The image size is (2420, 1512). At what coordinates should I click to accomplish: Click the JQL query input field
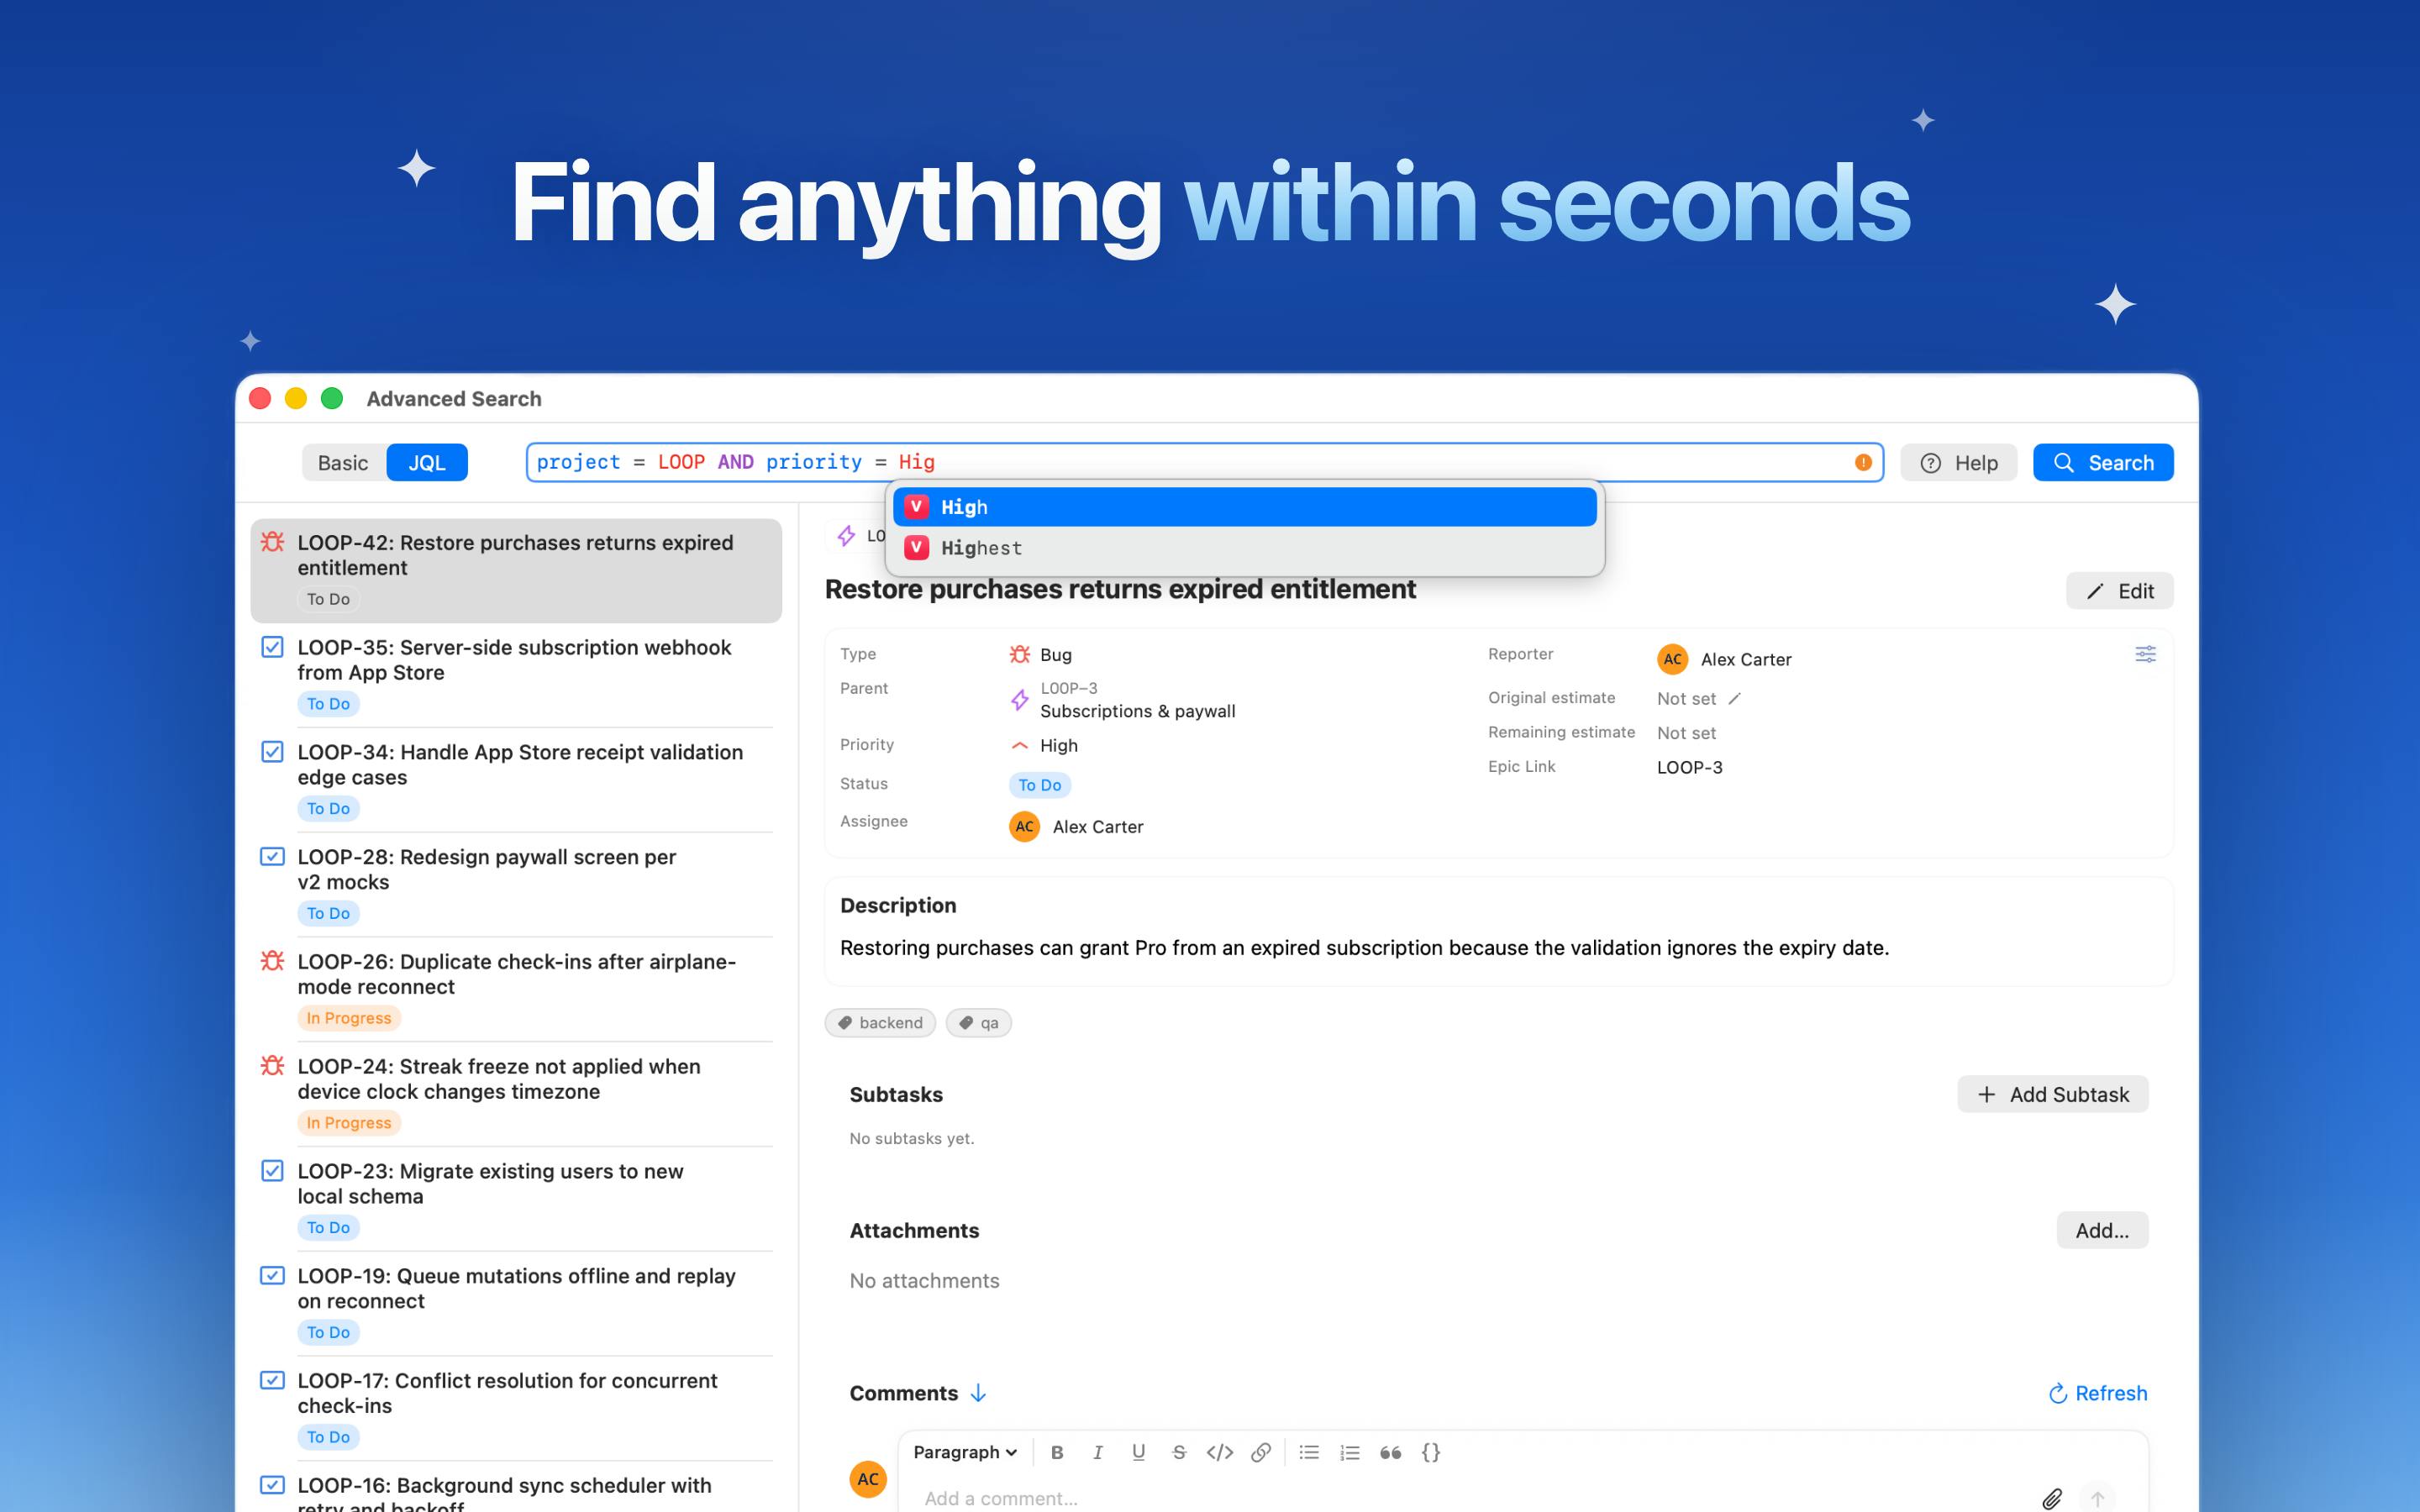pyautogui.click(x=1204, y=462)
